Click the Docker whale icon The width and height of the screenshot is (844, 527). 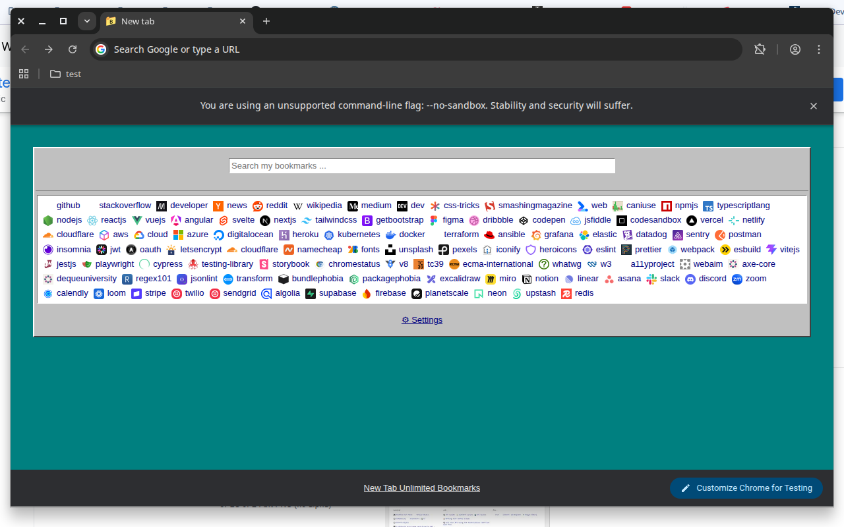(x=390, y=235)
